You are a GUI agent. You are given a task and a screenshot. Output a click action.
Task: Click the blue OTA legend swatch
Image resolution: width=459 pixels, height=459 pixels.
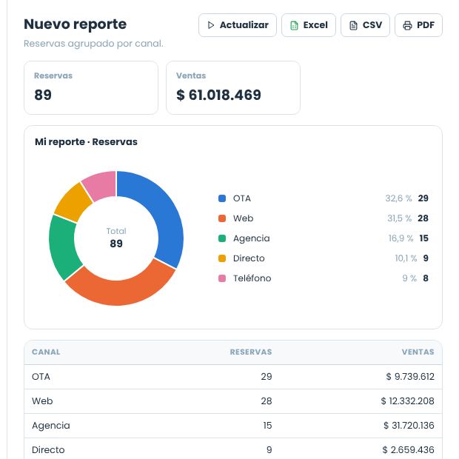pos(222,198)
